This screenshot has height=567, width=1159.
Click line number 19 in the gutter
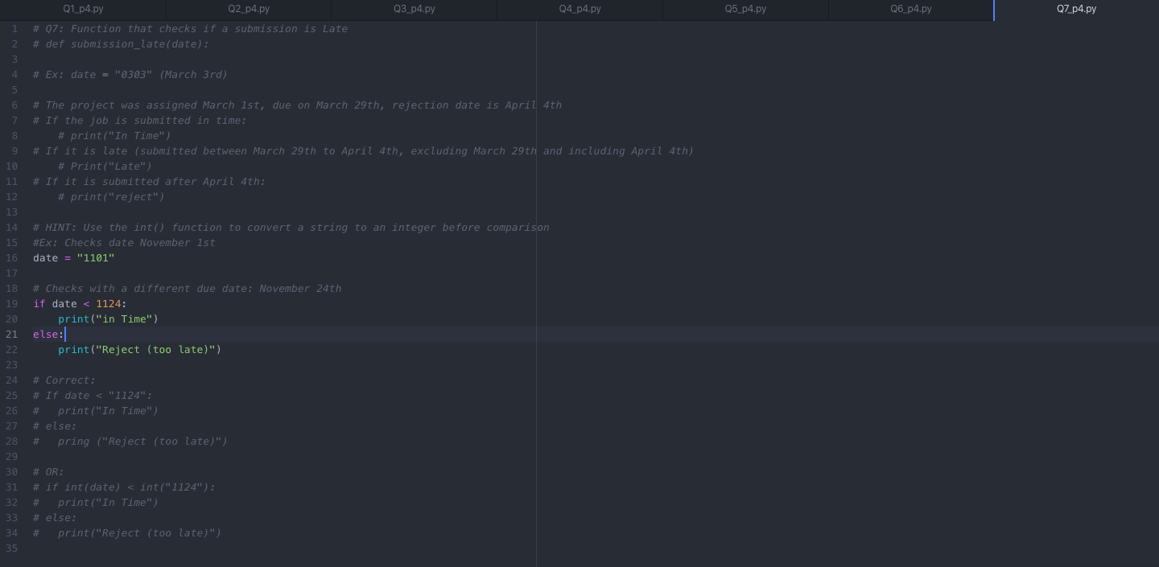tap(12, 304)
